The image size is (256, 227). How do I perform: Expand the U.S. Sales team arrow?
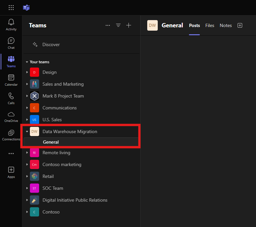click(27, 120)
